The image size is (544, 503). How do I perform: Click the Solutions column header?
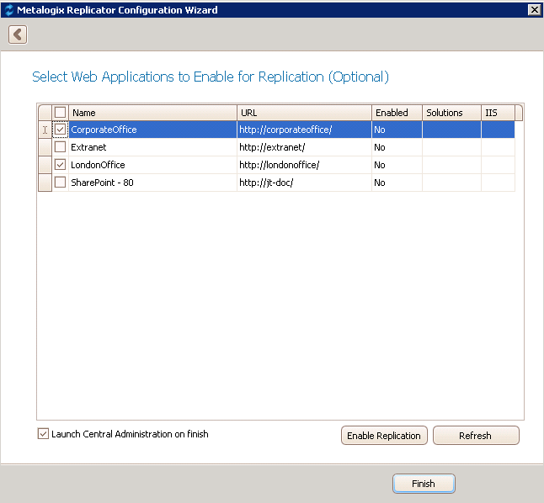coord(451,113)
